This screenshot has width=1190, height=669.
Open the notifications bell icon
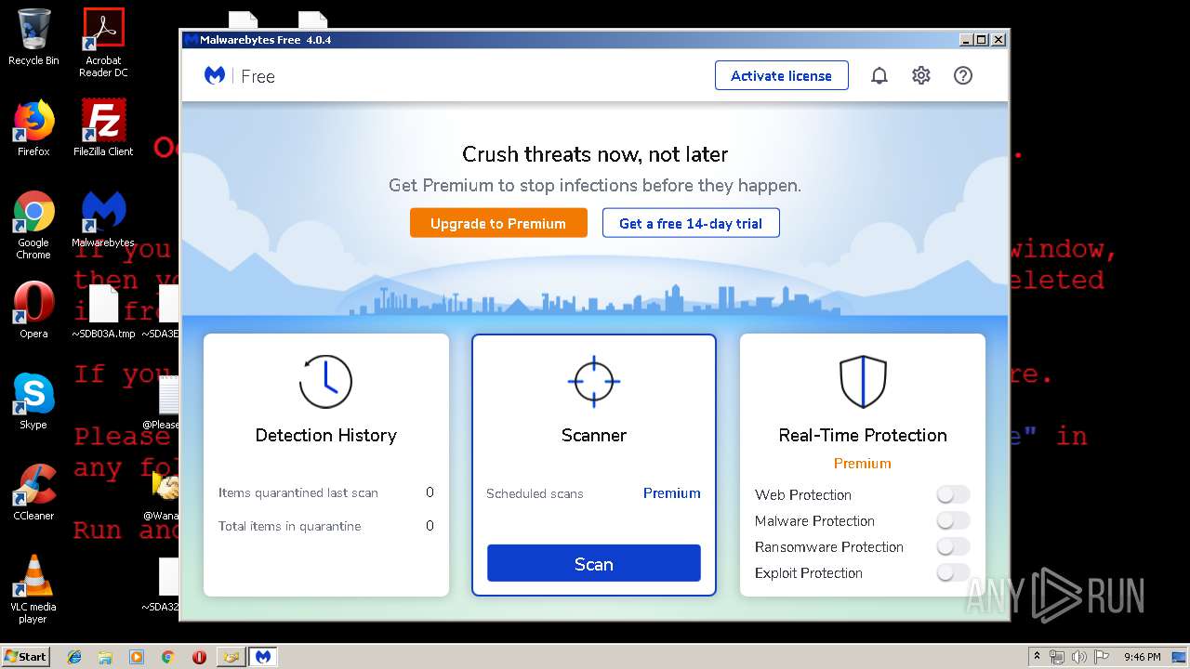(879, 76)
